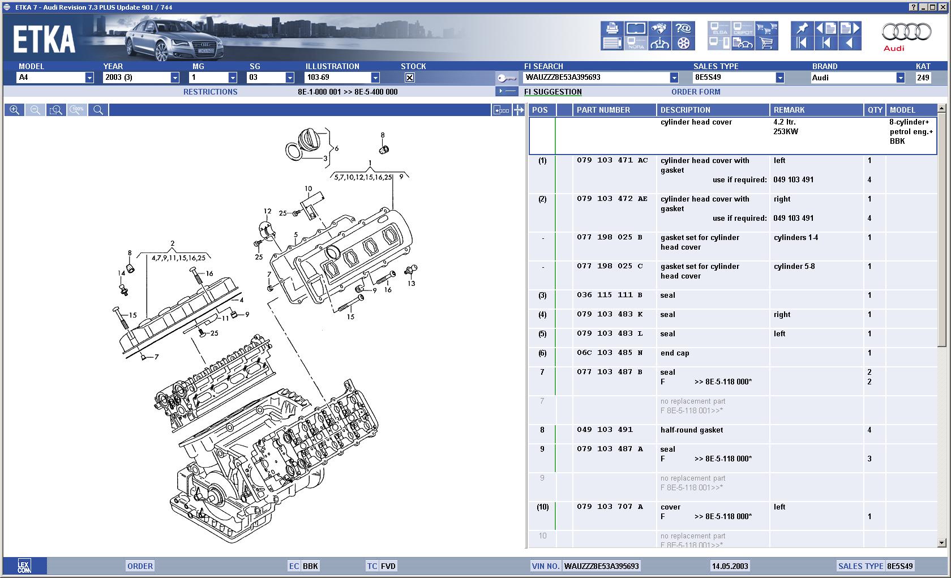Click the ORDER button in status bar
Image resolution: width=951 pixels, height=578 pixels.
[x=140, y=566]
